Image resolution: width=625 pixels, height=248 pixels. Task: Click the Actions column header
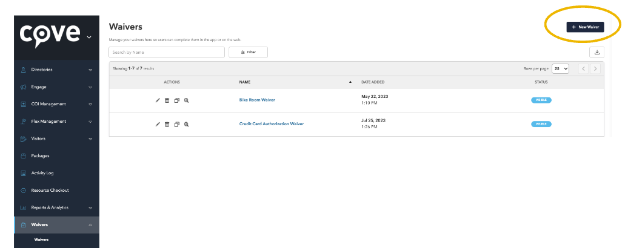[x=172, y=82]
